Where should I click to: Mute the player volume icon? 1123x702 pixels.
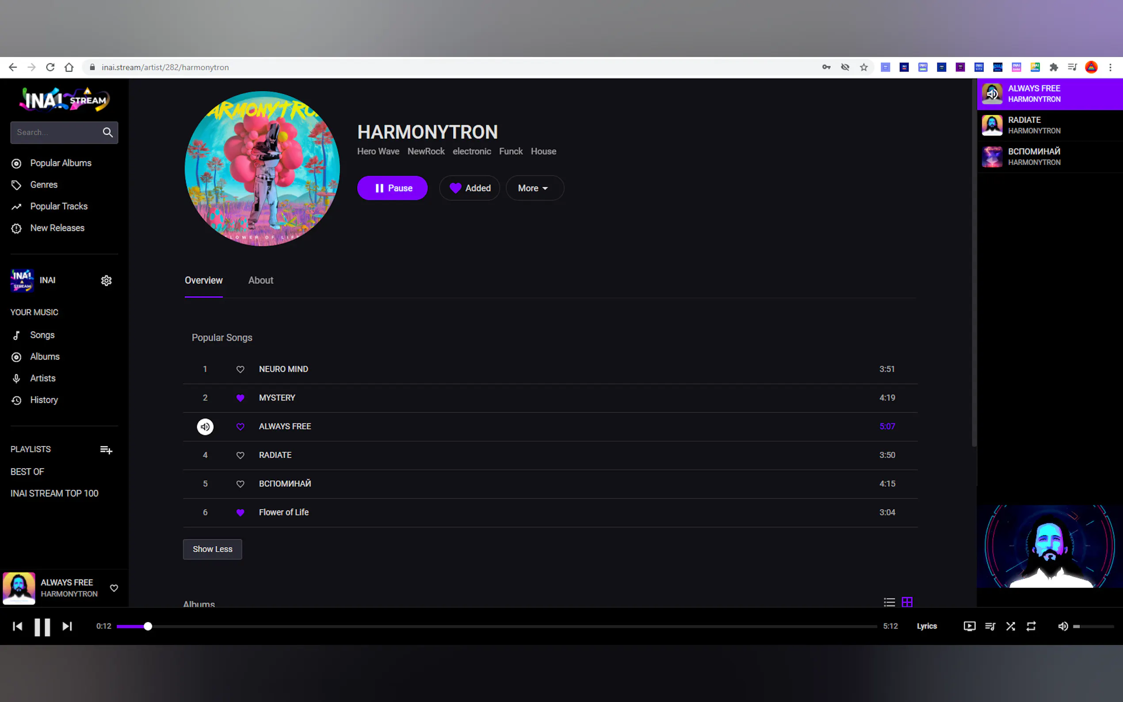(1062, 626)
